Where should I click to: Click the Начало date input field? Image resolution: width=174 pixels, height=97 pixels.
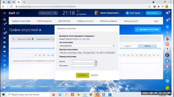coord(83,61)
